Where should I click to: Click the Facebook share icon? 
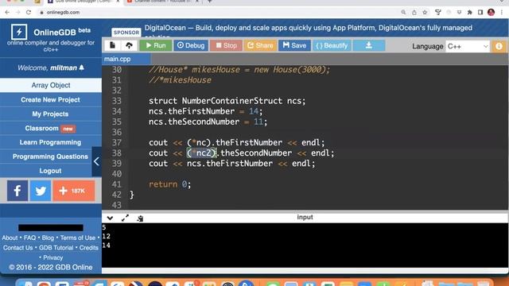click(x=17, y=191)
